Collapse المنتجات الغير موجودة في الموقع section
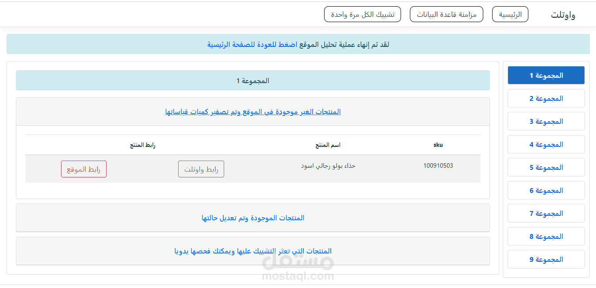Screen dimensions: 596x288 pos(253,111)
